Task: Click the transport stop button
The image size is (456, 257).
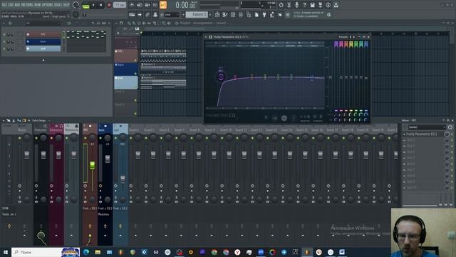Action: coord(101,5)
